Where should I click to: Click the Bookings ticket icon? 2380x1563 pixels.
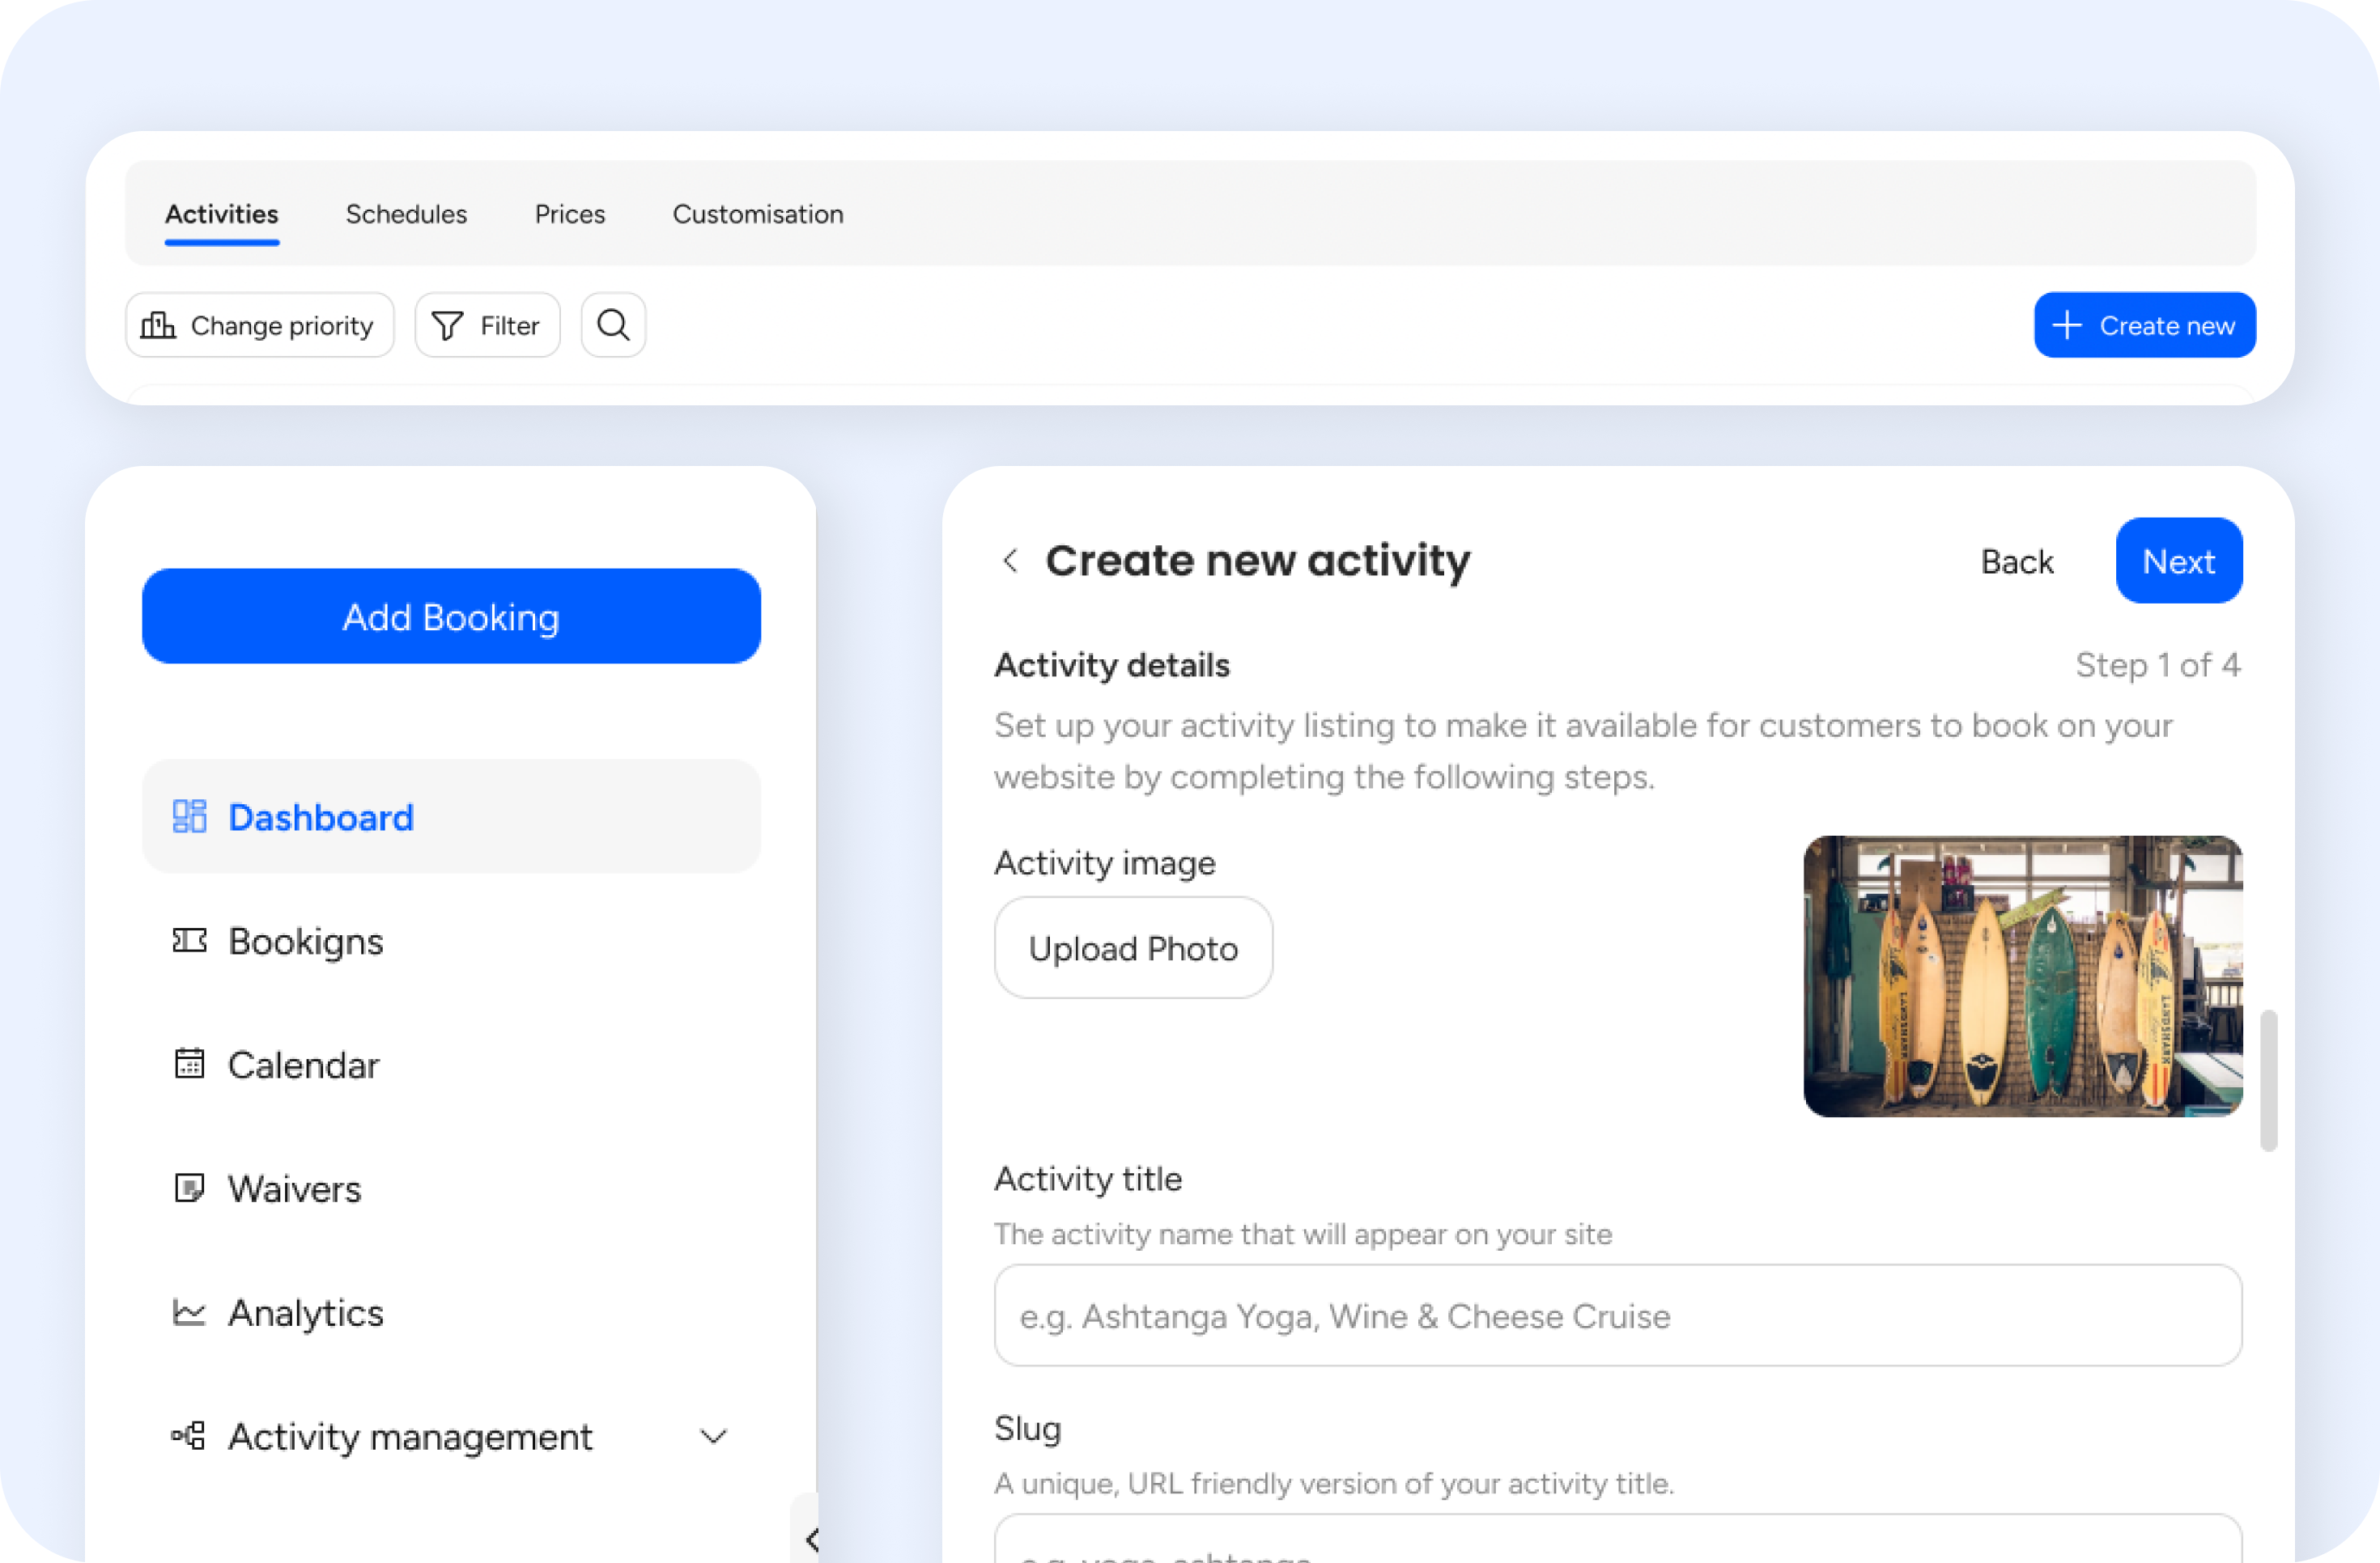click(189, 940)
